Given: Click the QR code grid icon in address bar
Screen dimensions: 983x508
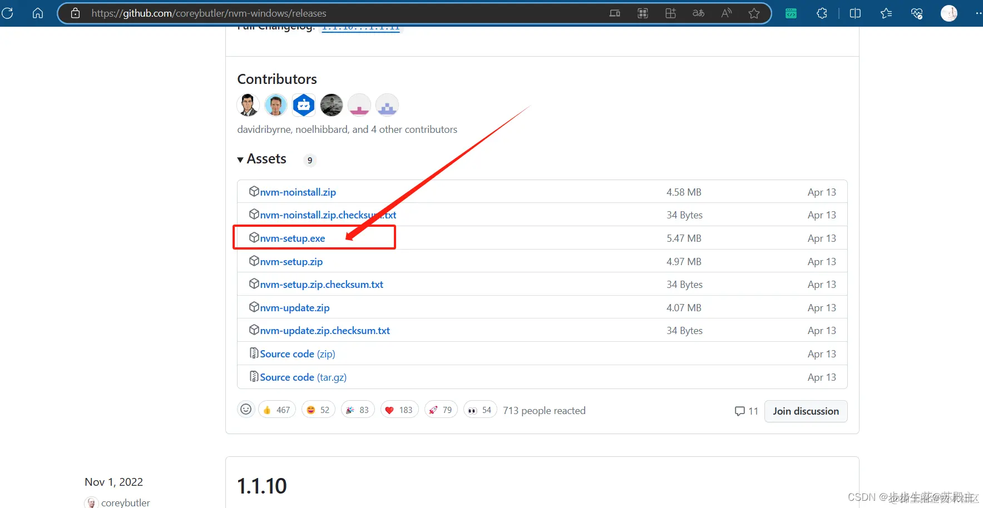Looking at the screenshot, I should (643, 13).
